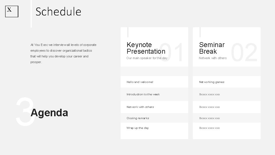This screenshot has width=275, height=155.
Task: Select the 'Closing remarks' row
Action: [x=137, y=118]
